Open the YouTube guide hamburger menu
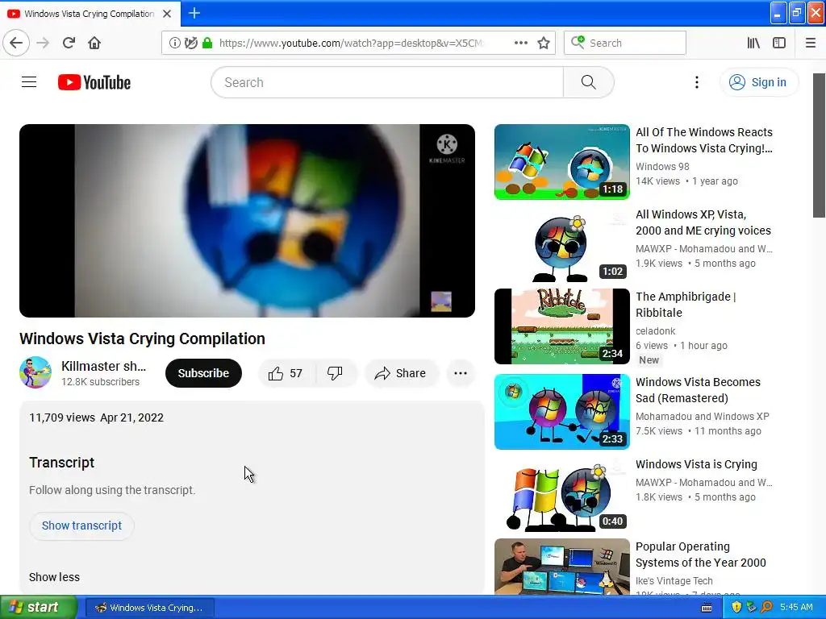Viewport: 826px width, 619px height. point(29,82)
